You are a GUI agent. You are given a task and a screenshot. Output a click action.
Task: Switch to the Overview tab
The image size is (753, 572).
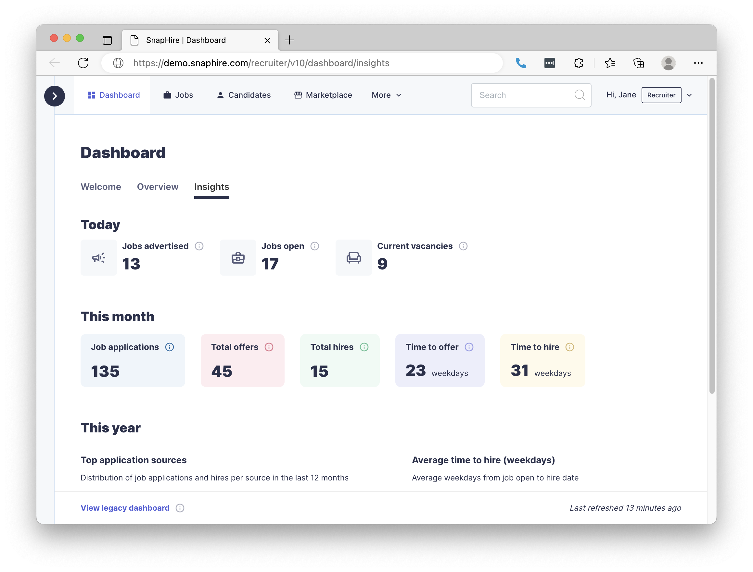[158, 187]
